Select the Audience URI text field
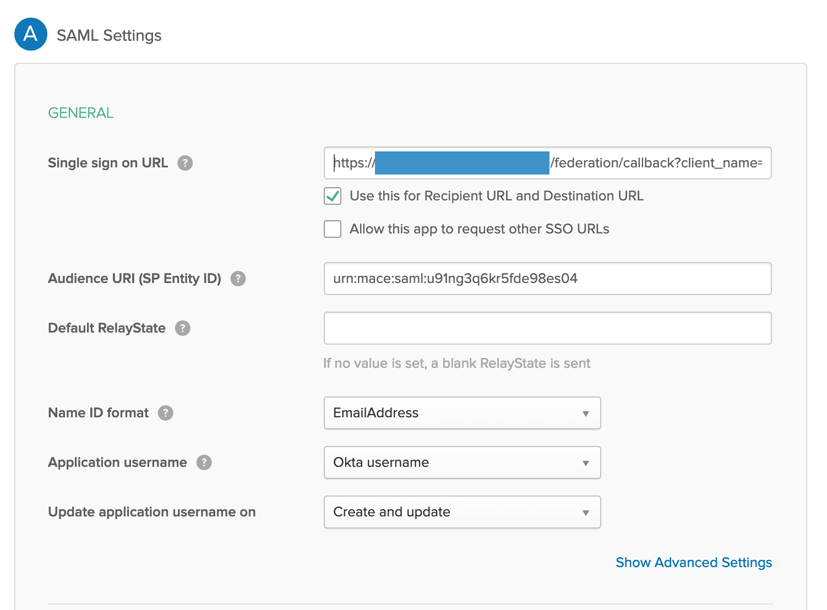The height and width of the screenshot is (610, 827). point(547,279)
